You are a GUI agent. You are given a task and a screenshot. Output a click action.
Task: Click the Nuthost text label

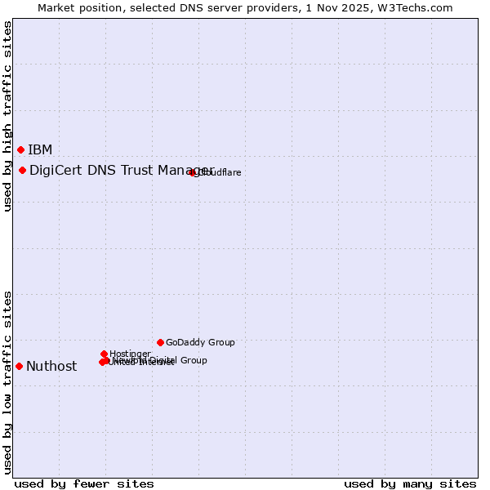[x=51, y=366]
